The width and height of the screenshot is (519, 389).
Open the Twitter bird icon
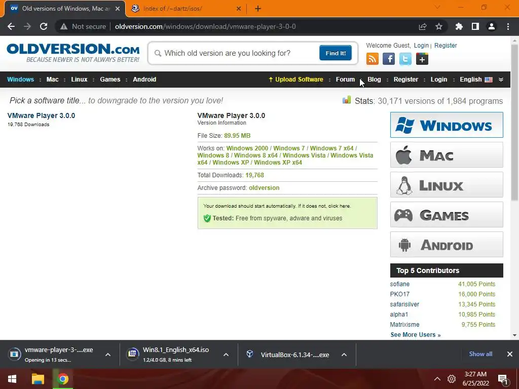[405, 59]
